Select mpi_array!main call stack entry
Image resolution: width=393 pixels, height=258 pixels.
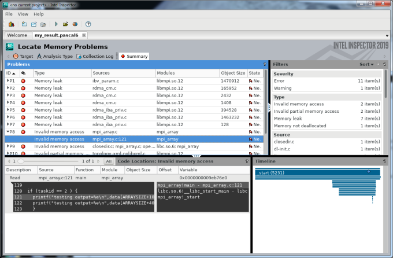[203, 185]
